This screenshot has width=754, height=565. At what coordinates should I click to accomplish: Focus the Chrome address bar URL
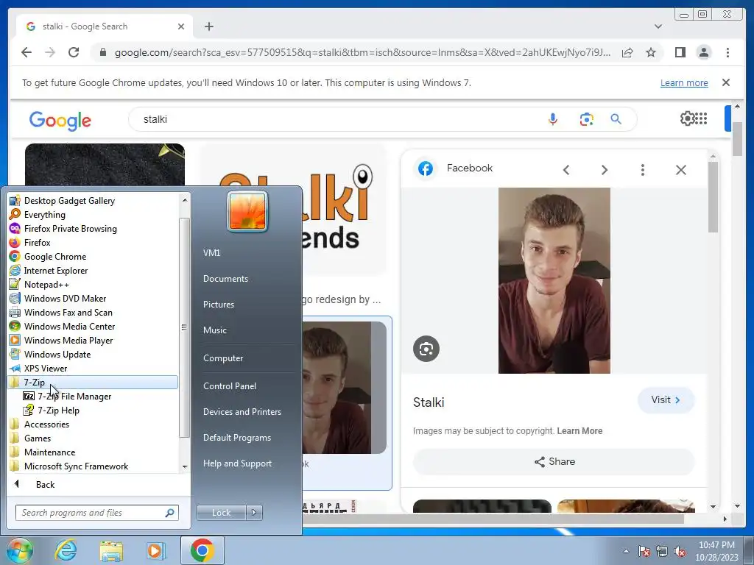[x=362, y=52]
